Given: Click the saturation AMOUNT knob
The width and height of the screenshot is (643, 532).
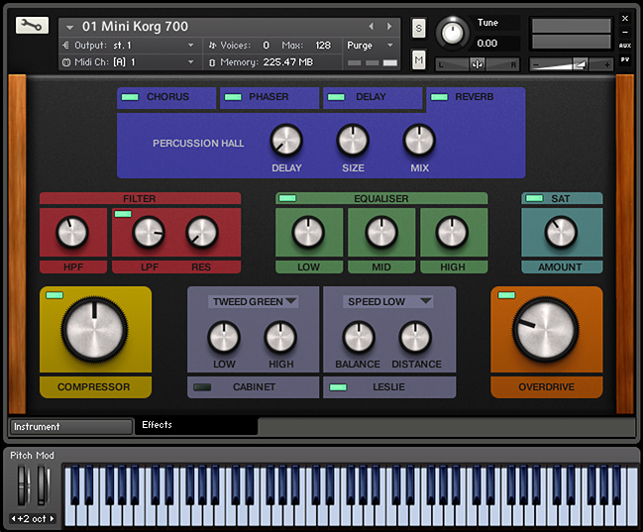Looking at the screenshot, I should (561, 232).
